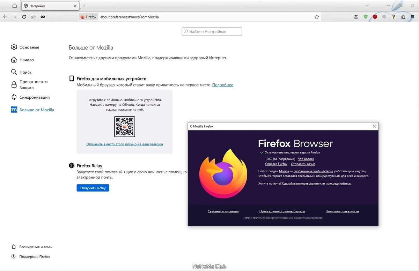The width and height of the screenshot is (419, 271).
Task: Click the Firefox mobile QR code
Action: (125, 127)
